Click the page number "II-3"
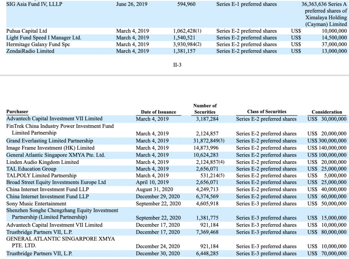 (177, 65)
